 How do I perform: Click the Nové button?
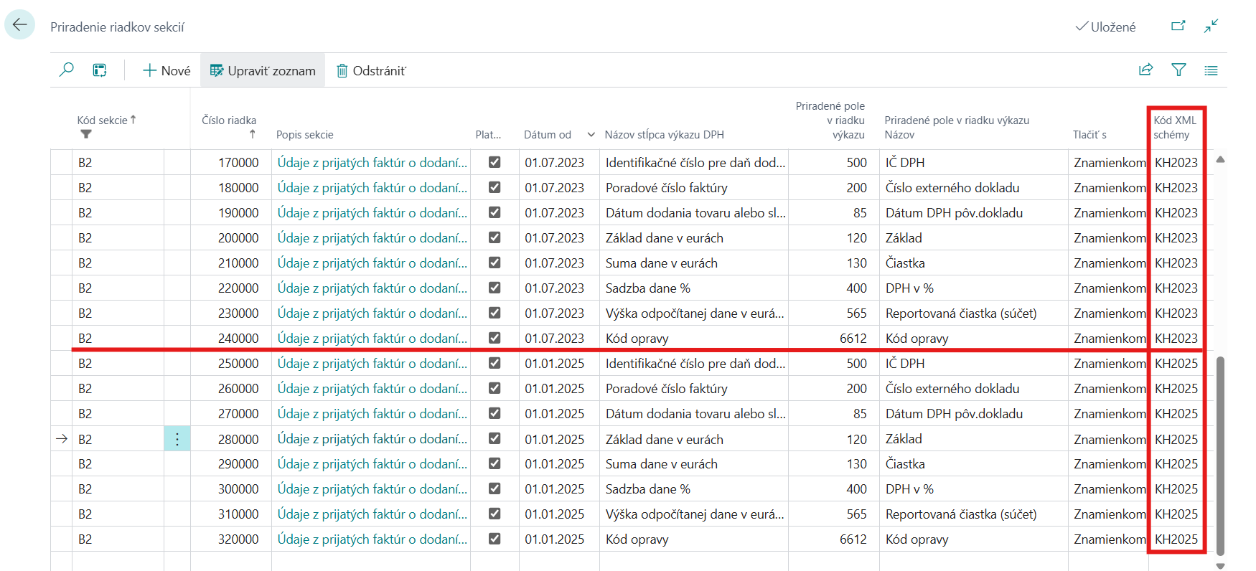167,70
